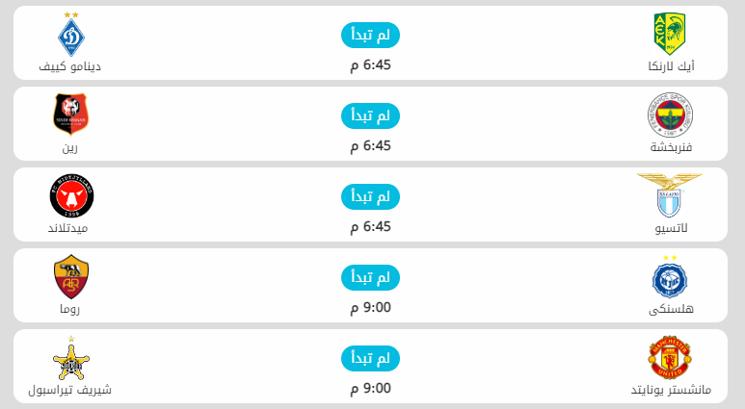Click the HJK Helsinki crest

(670, 277)
